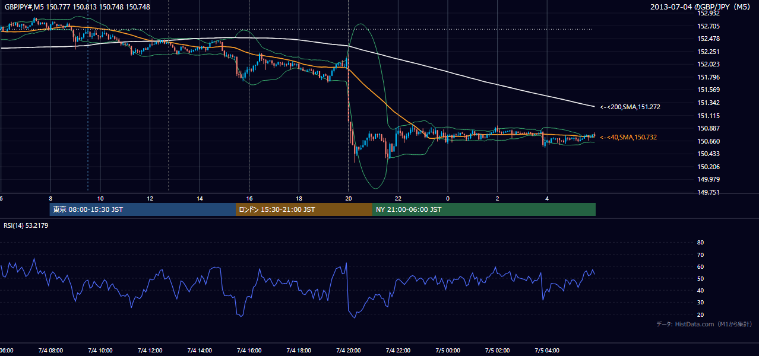Click price axis value 152.932
759x356 pixels.
point(709,13)
